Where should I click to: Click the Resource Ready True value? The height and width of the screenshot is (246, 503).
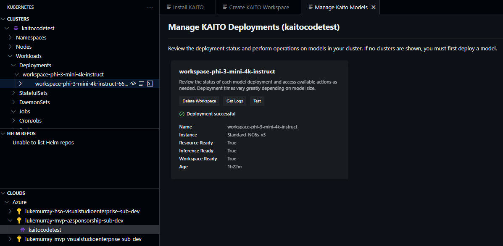[x=232, y=143]
